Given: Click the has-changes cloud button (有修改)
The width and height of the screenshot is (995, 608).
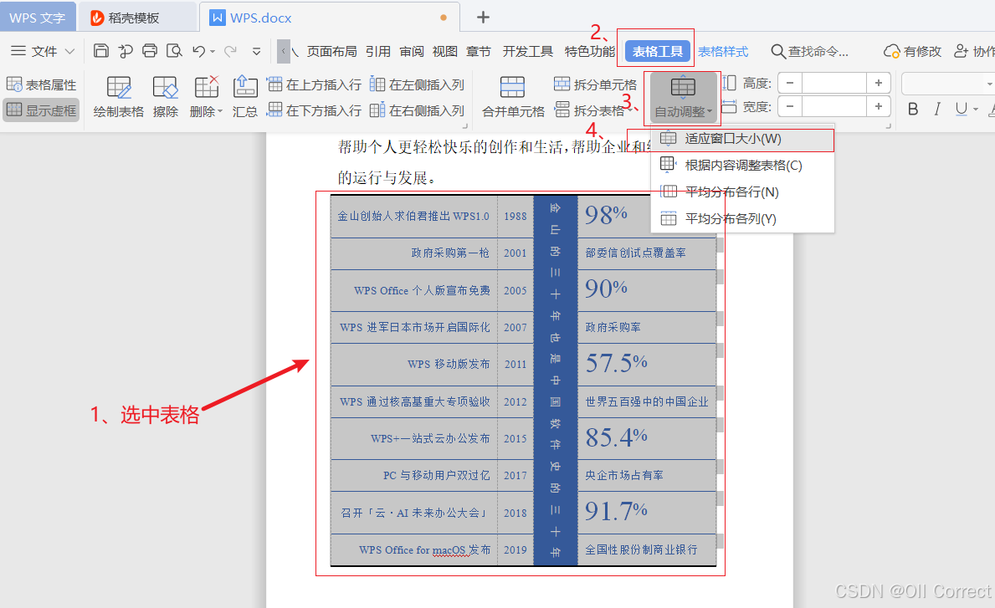Looking at the screenshot, I should [x=912, y=51].
